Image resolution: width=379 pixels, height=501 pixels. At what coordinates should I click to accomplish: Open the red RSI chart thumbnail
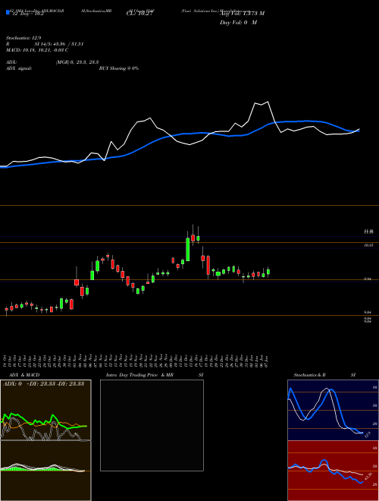pyautogui.click(x=333, y=471)
